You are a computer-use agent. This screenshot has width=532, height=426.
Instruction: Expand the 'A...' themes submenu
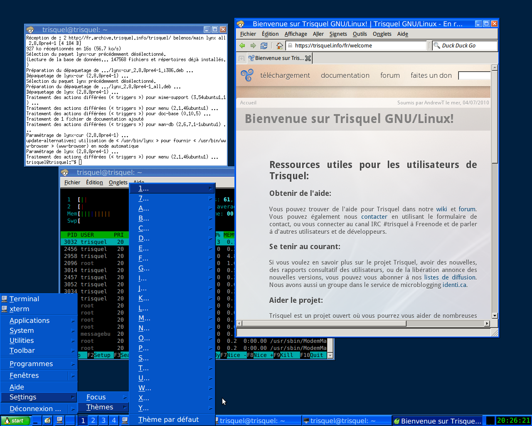172,208
